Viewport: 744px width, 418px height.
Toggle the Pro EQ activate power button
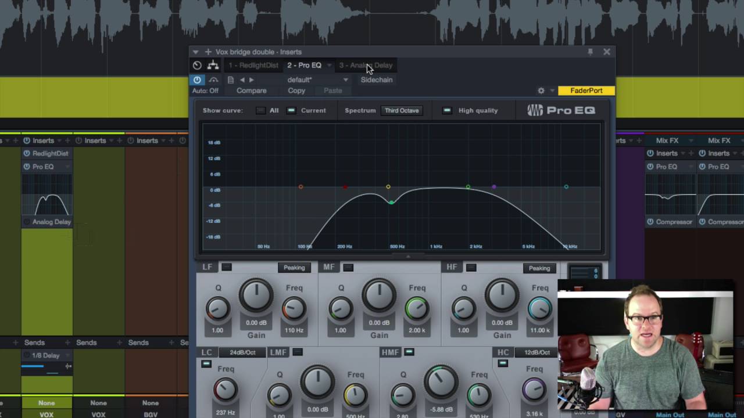pyautogui.click(x=197, y=80)
